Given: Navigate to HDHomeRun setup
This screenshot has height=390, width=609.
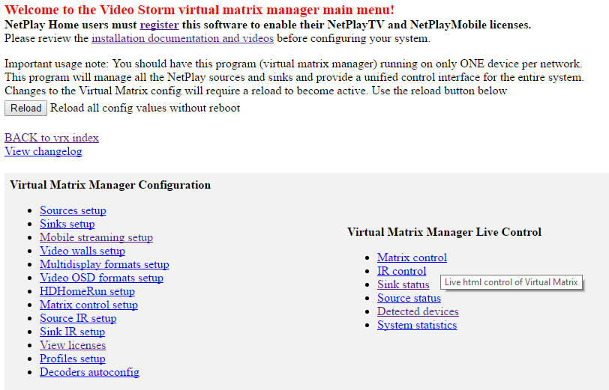Looking at the screenshot, I should pos(87,291).
